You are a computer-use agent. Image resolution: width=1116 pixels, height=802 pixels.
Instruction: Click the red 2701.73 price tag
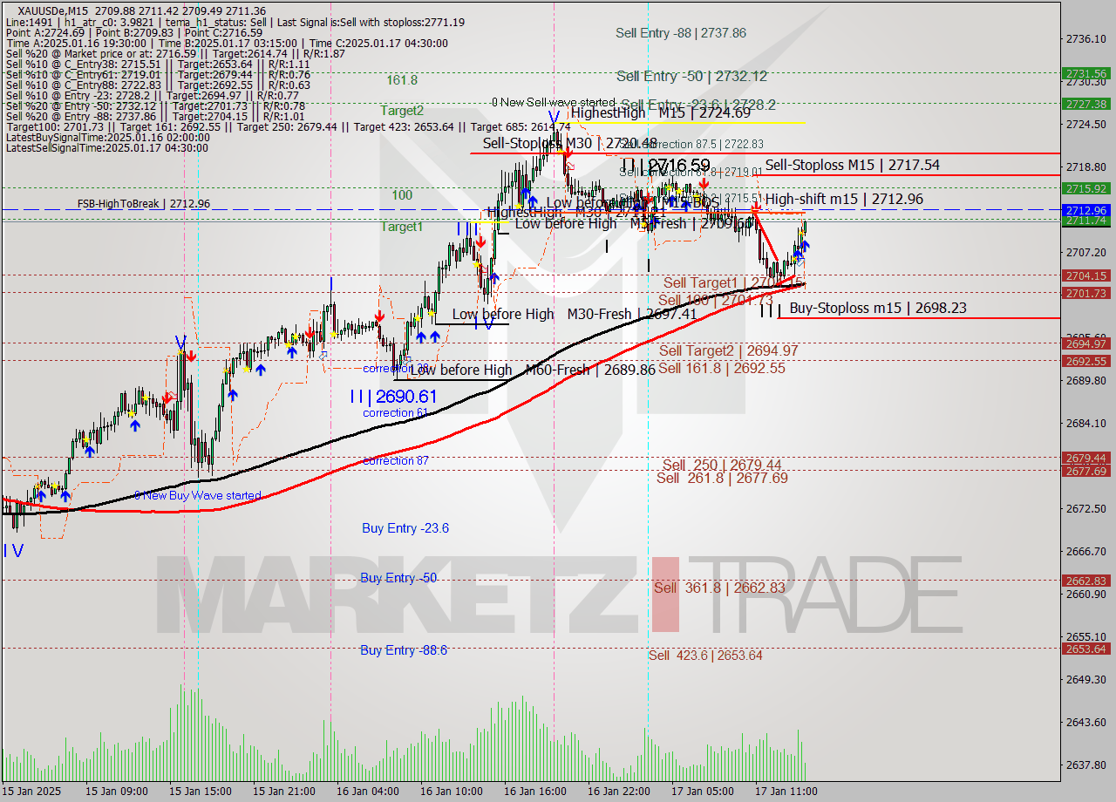(1085, 294)
